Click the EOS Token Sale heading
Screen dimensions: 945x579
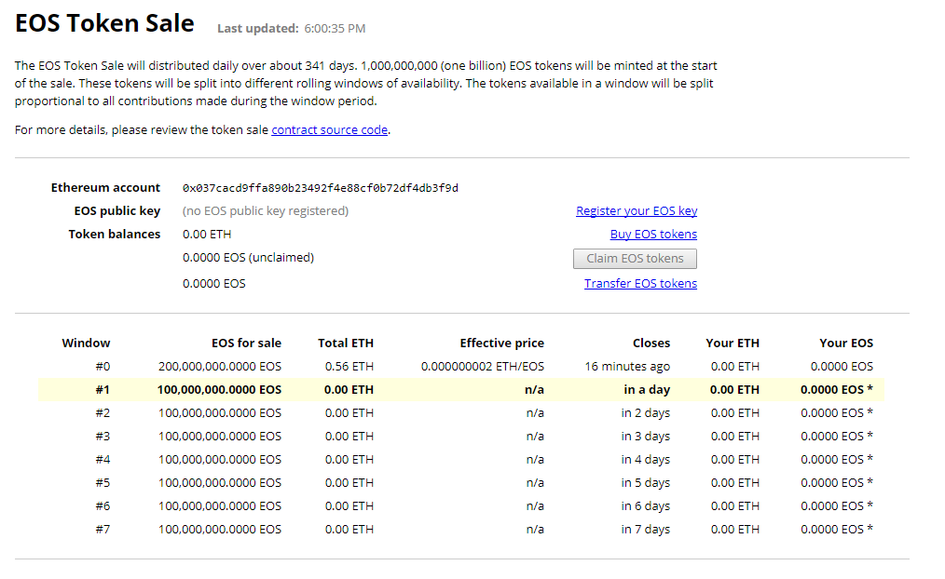104,24
